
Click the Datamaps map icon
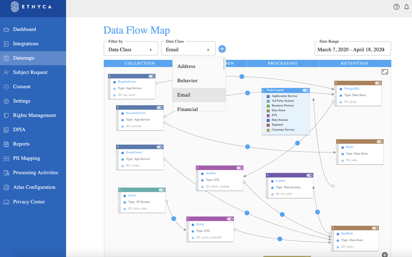(6, 58)
